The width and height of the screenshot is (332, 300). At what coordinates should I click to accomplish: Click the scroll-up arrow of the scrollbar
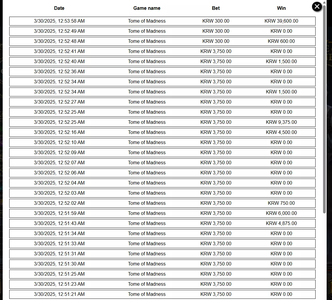pyautogui.click(x=324, y=2)
